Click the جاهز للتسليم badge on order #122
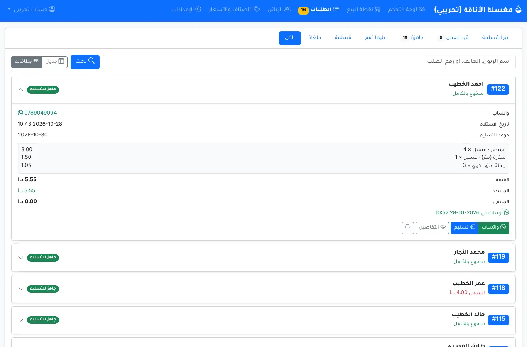Screen dimensions: 527x347 [x=43, y=89]
